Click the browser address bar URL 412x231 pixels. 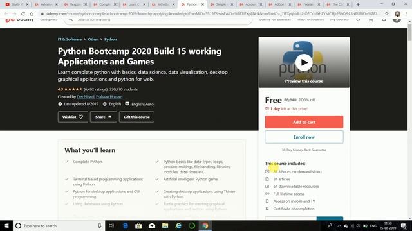pos(213,13)
